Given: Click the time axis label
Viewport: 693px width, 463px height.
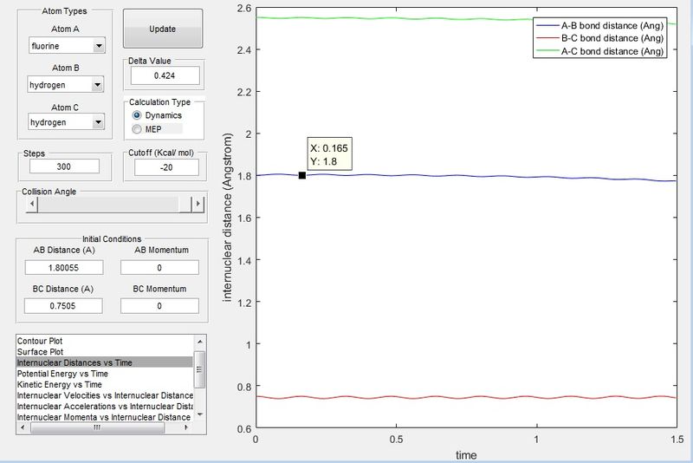Looking at the screenshot, I should [x=466, y=455].
